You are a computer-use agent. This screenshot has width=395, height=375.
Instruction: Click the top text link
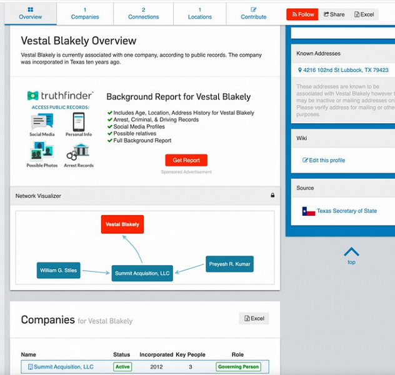(x=351, y=262)
